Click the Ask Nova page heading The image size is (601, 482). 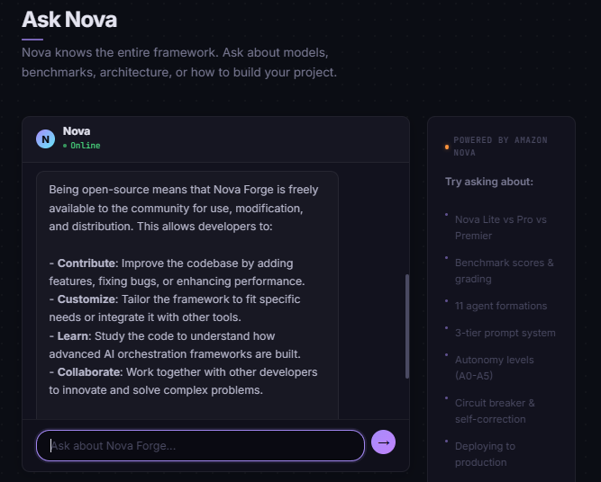coord(69,19)
